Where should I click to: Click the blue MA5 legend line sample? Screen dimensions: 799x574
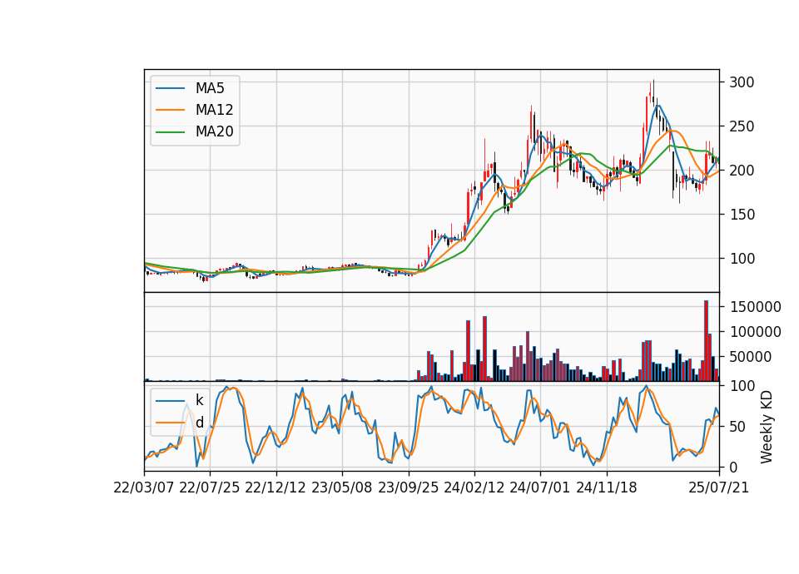170,88
